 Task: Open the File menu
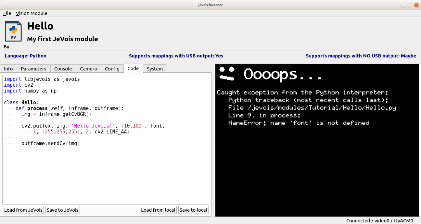pyautogui.click(x=7, y=13)
